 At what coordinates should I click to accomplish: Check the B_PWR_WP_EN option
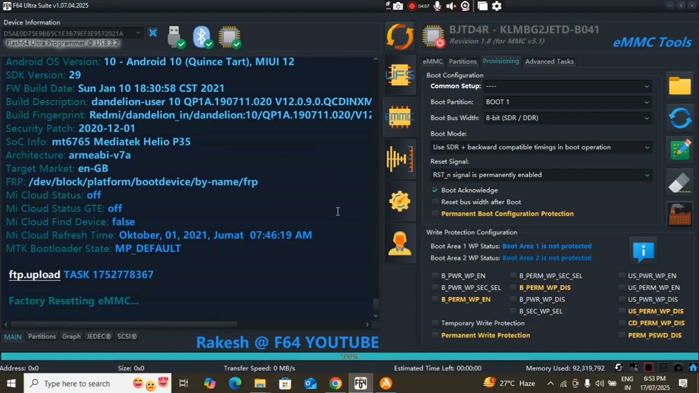[x=435, y=276]
